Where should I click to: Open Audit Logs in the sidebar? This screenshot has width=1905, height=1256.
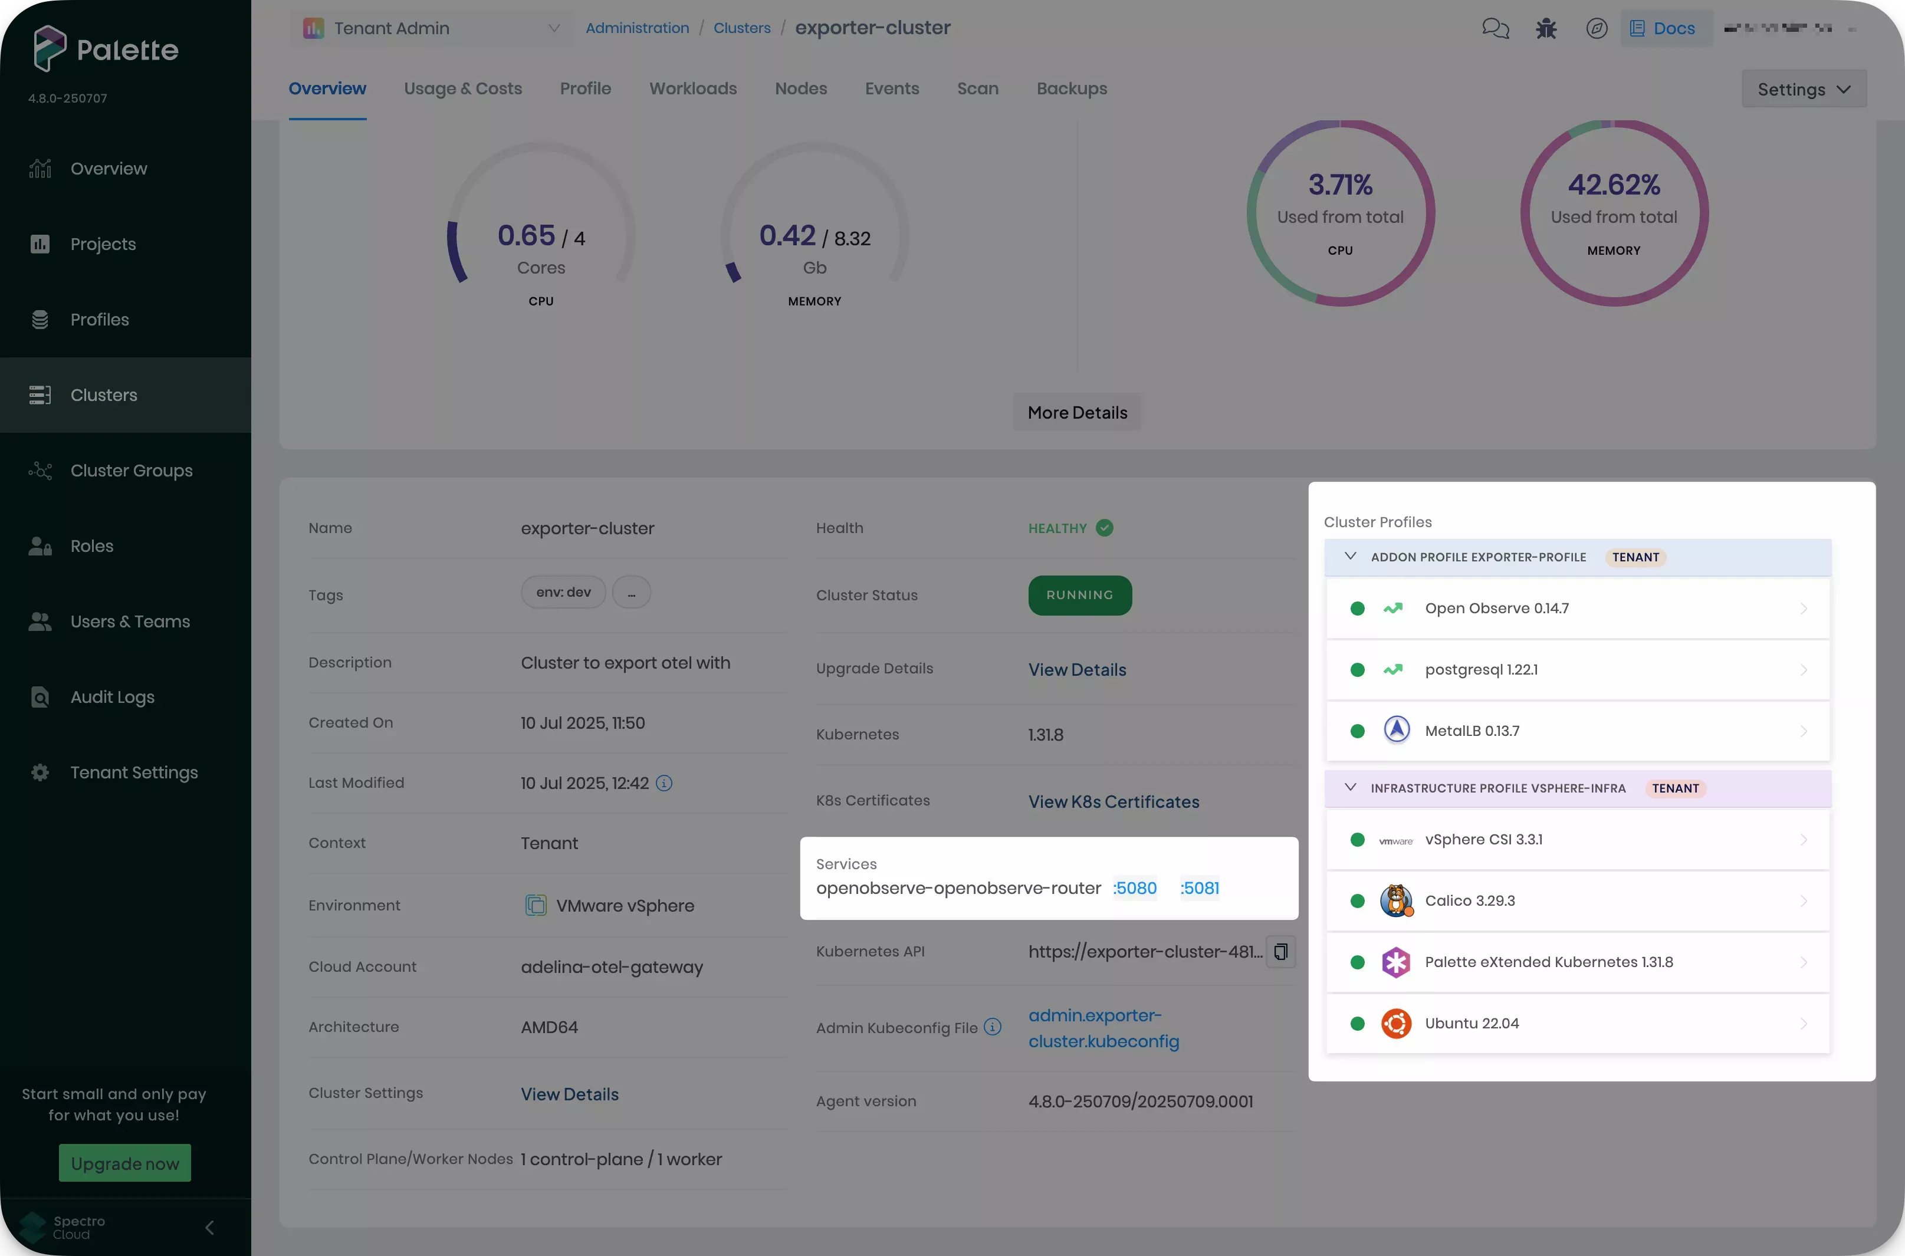125,697
